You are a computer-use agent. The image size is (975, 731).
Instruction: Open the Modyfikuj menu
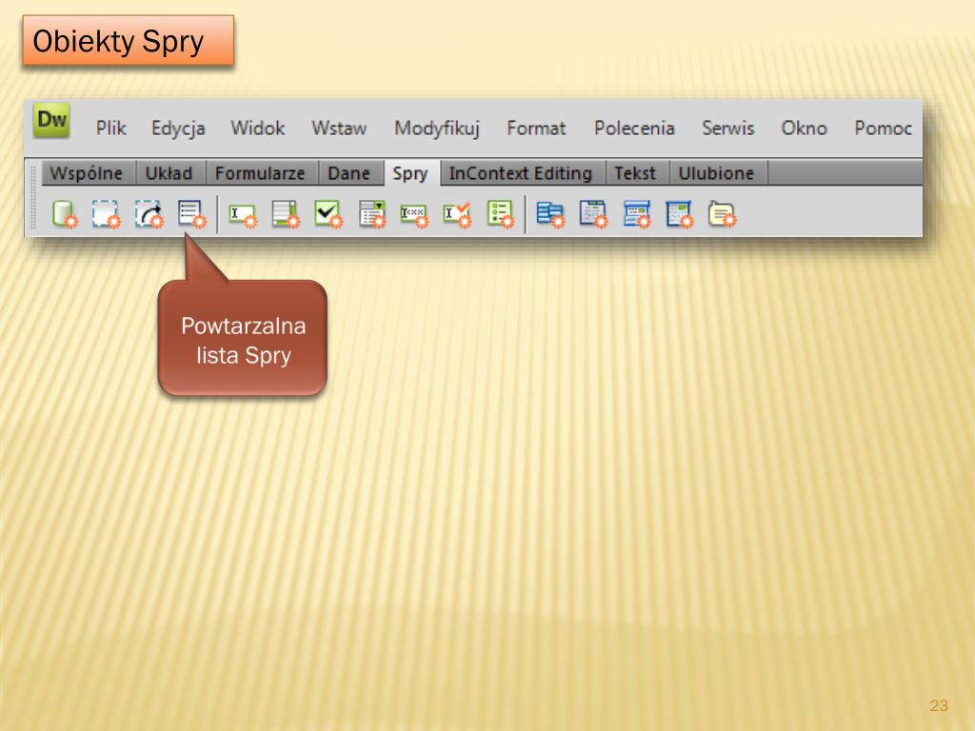[437, 128]
